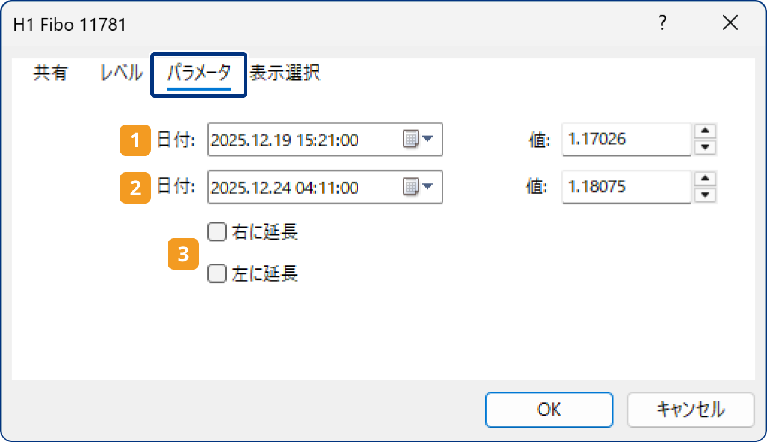Enable the 左に延長 checkbox
The width and height of the screenshot is (767, 442).
point(217,274)
